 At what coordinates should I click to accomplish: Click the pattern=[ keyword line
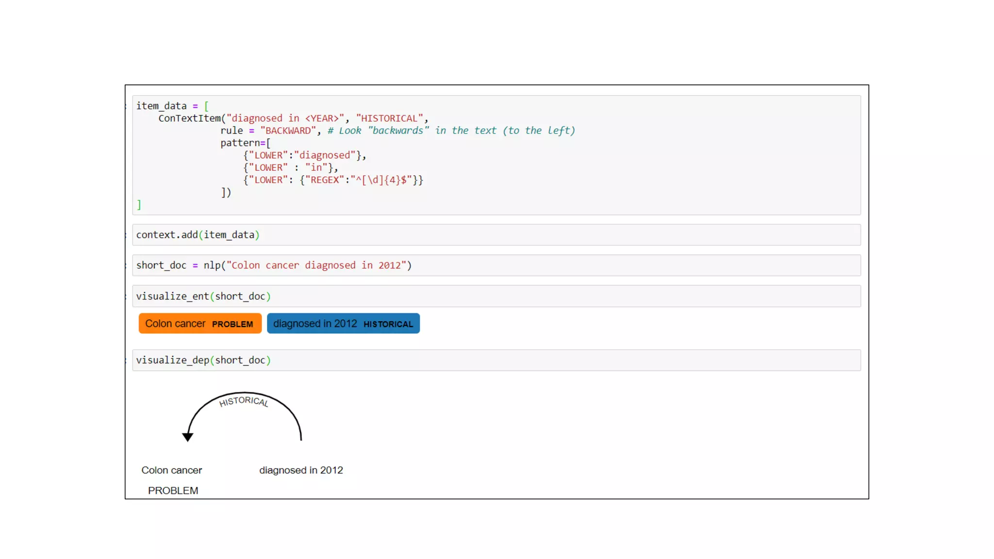point(245,143)
